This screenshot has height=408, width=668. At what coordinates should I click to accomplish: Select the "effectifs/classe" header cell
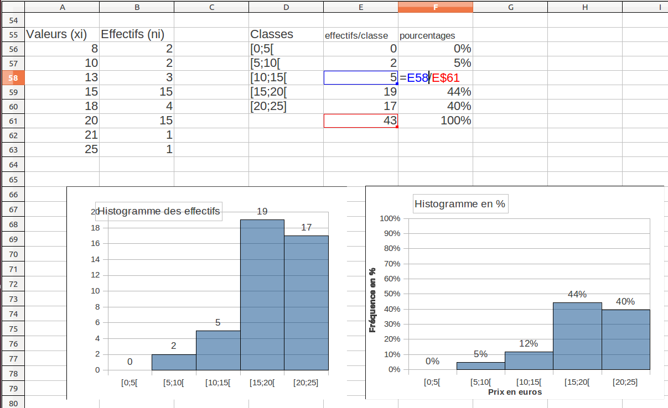(356, 35)
